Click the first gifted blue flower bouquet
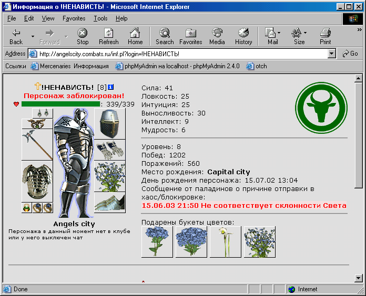This screenshot has width=366, height=296. pyautogui.click(x=157, y=242)
